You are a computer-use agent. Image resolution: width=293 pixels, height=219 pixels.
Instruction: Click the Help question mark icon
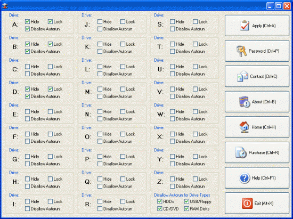pos(245,178)
